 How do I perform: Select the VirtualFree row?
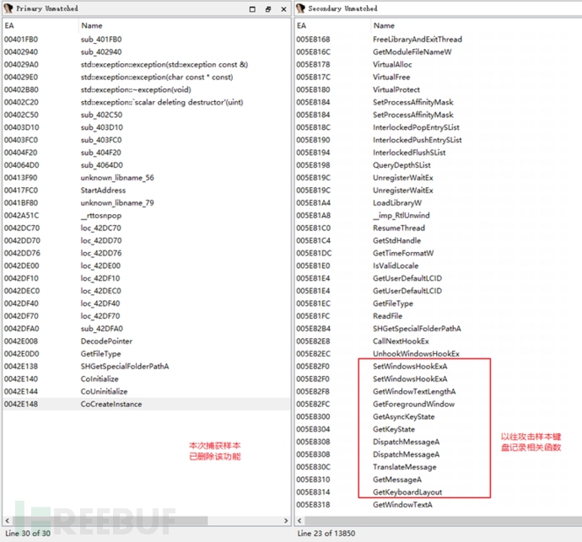pos(439,78)
